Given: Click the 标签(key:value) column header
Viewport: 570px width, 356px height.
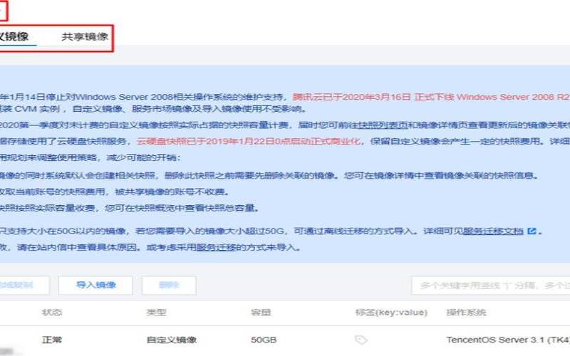Looking at the screenshot, I should 391,313.
